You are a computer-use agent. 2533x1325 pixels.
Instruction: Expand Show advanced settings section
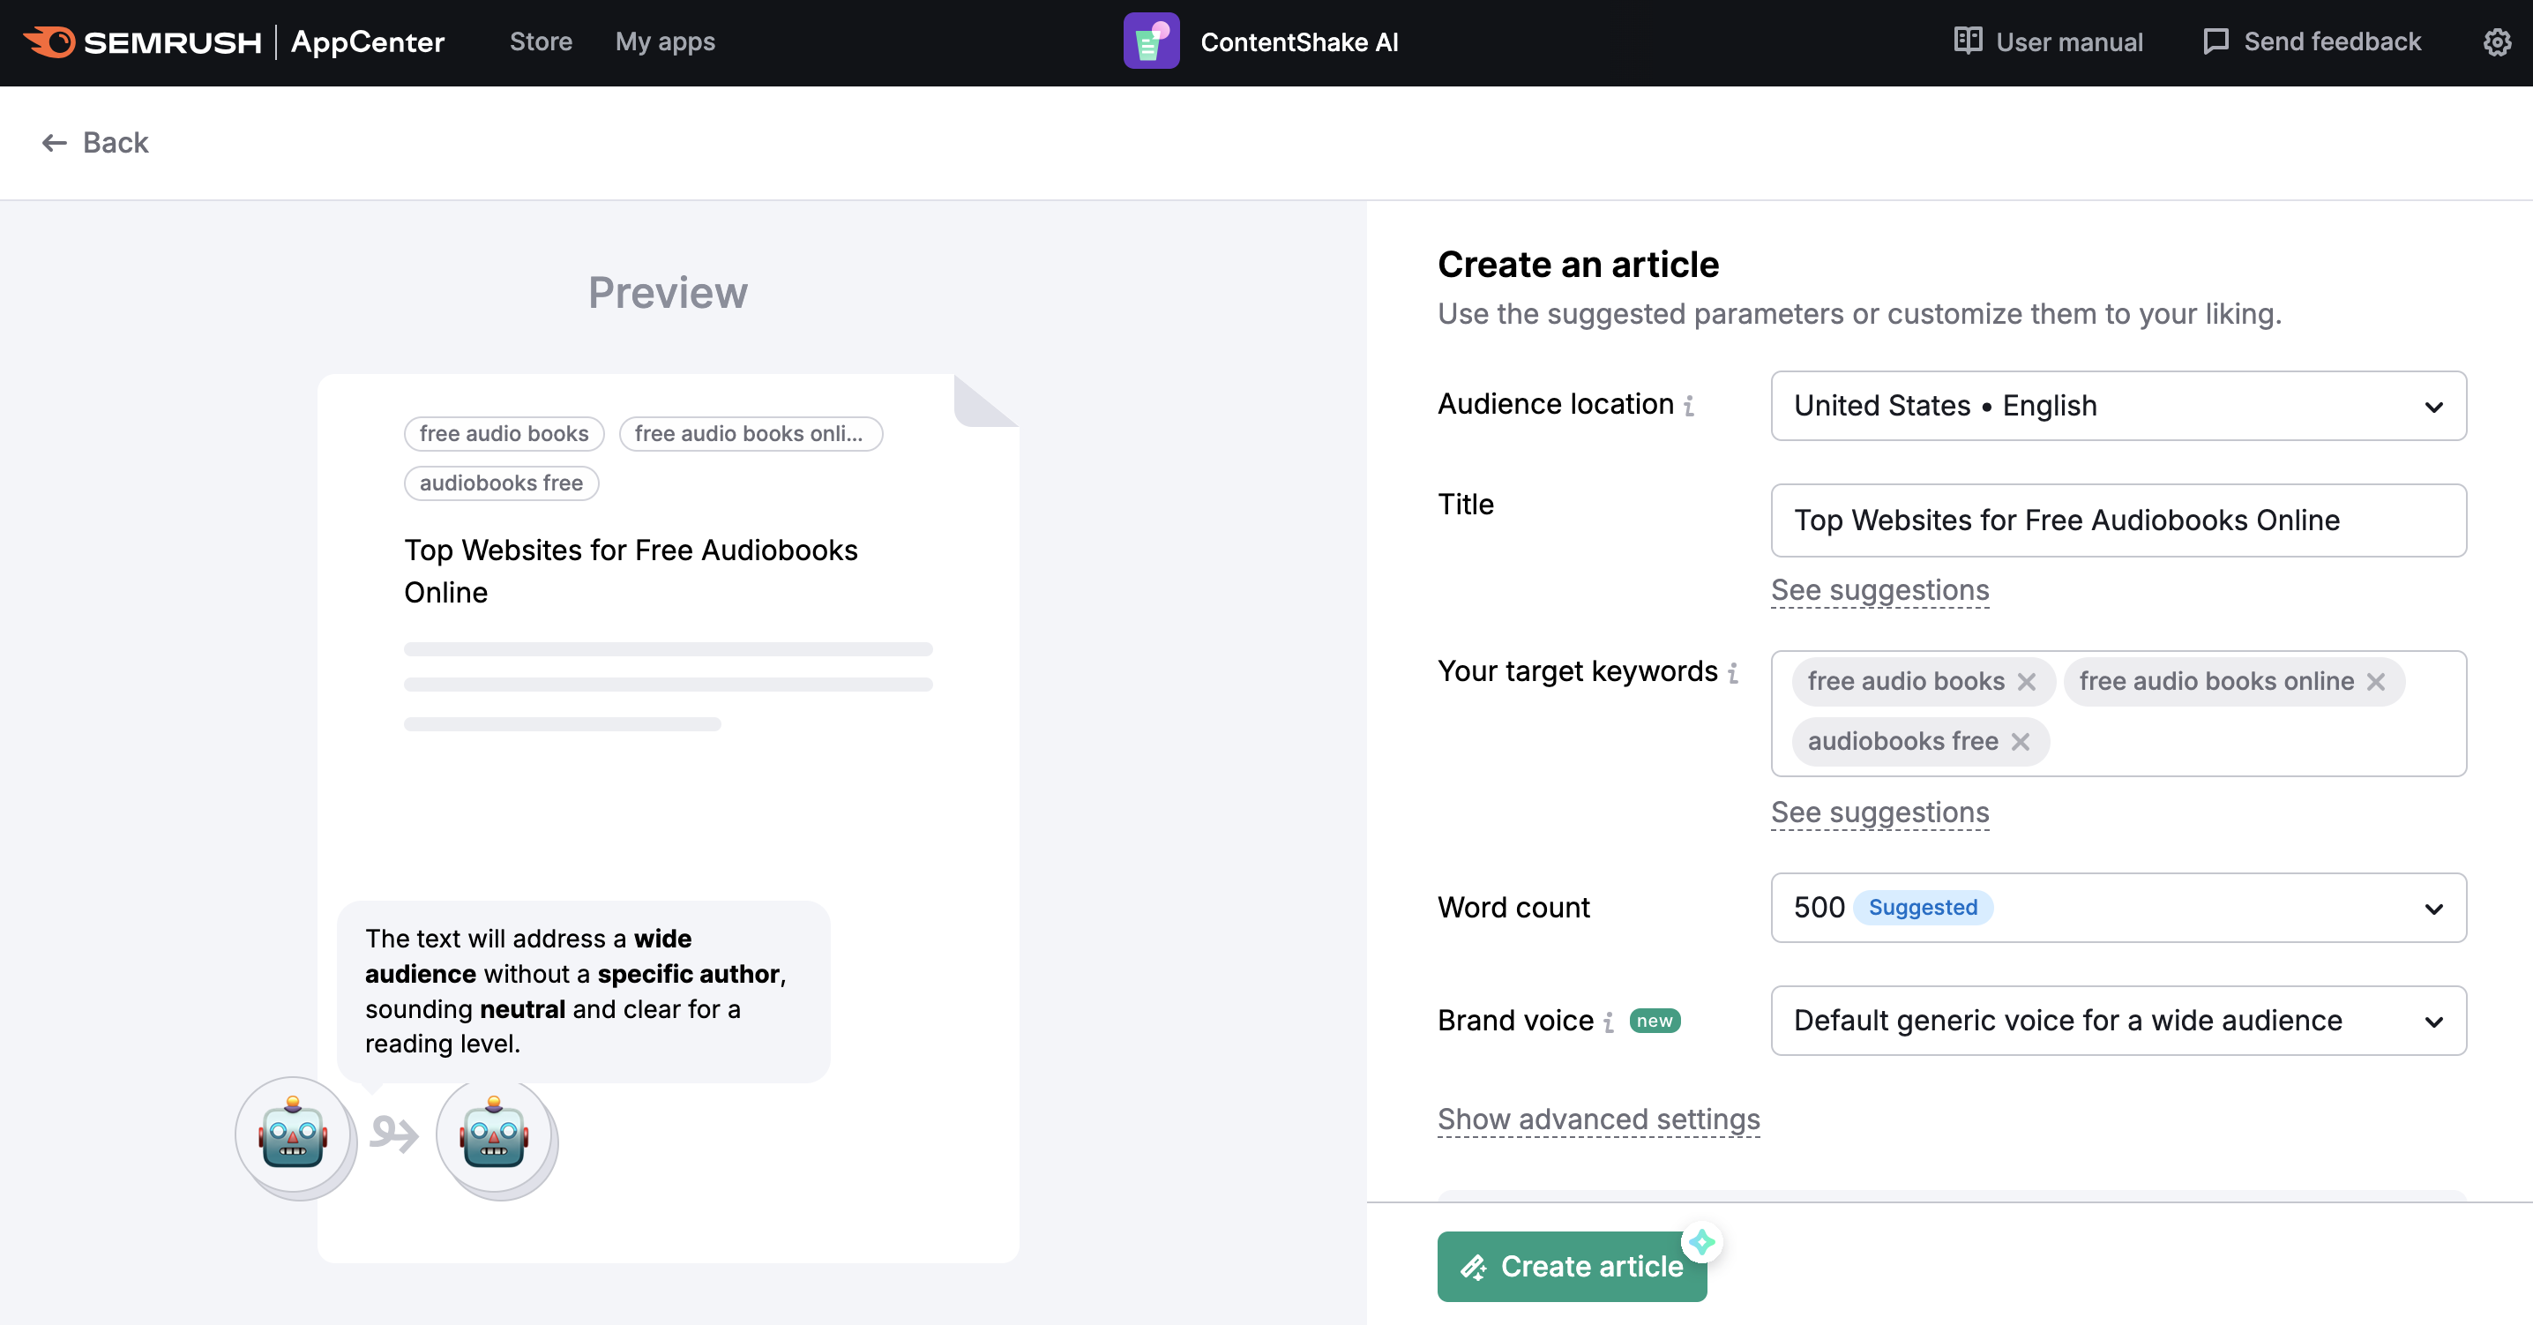click(x=1598, y=1118)
